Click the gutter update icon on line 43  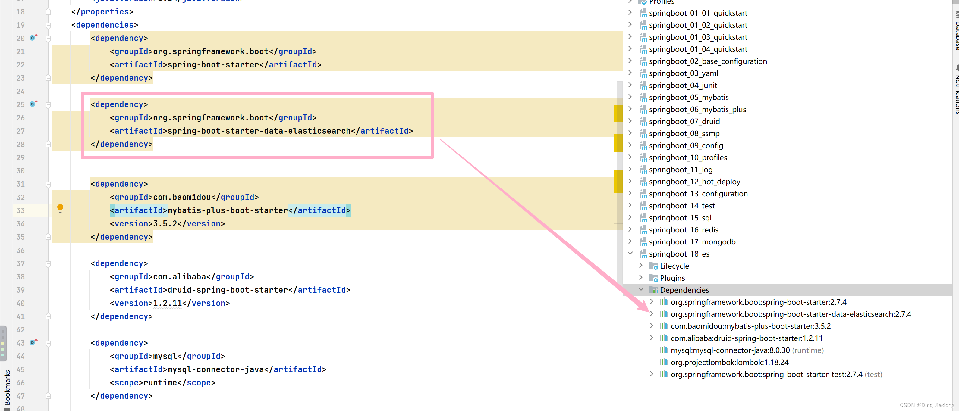point(33,343)
